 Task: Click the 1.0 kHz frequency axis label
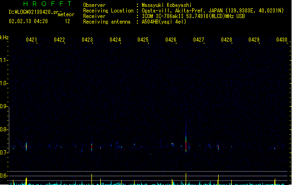[x=3, y=83]
